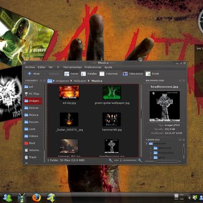Open Trash in the Lugares sidebar
This screenshot has width=203, height=203.
[33, 157]
